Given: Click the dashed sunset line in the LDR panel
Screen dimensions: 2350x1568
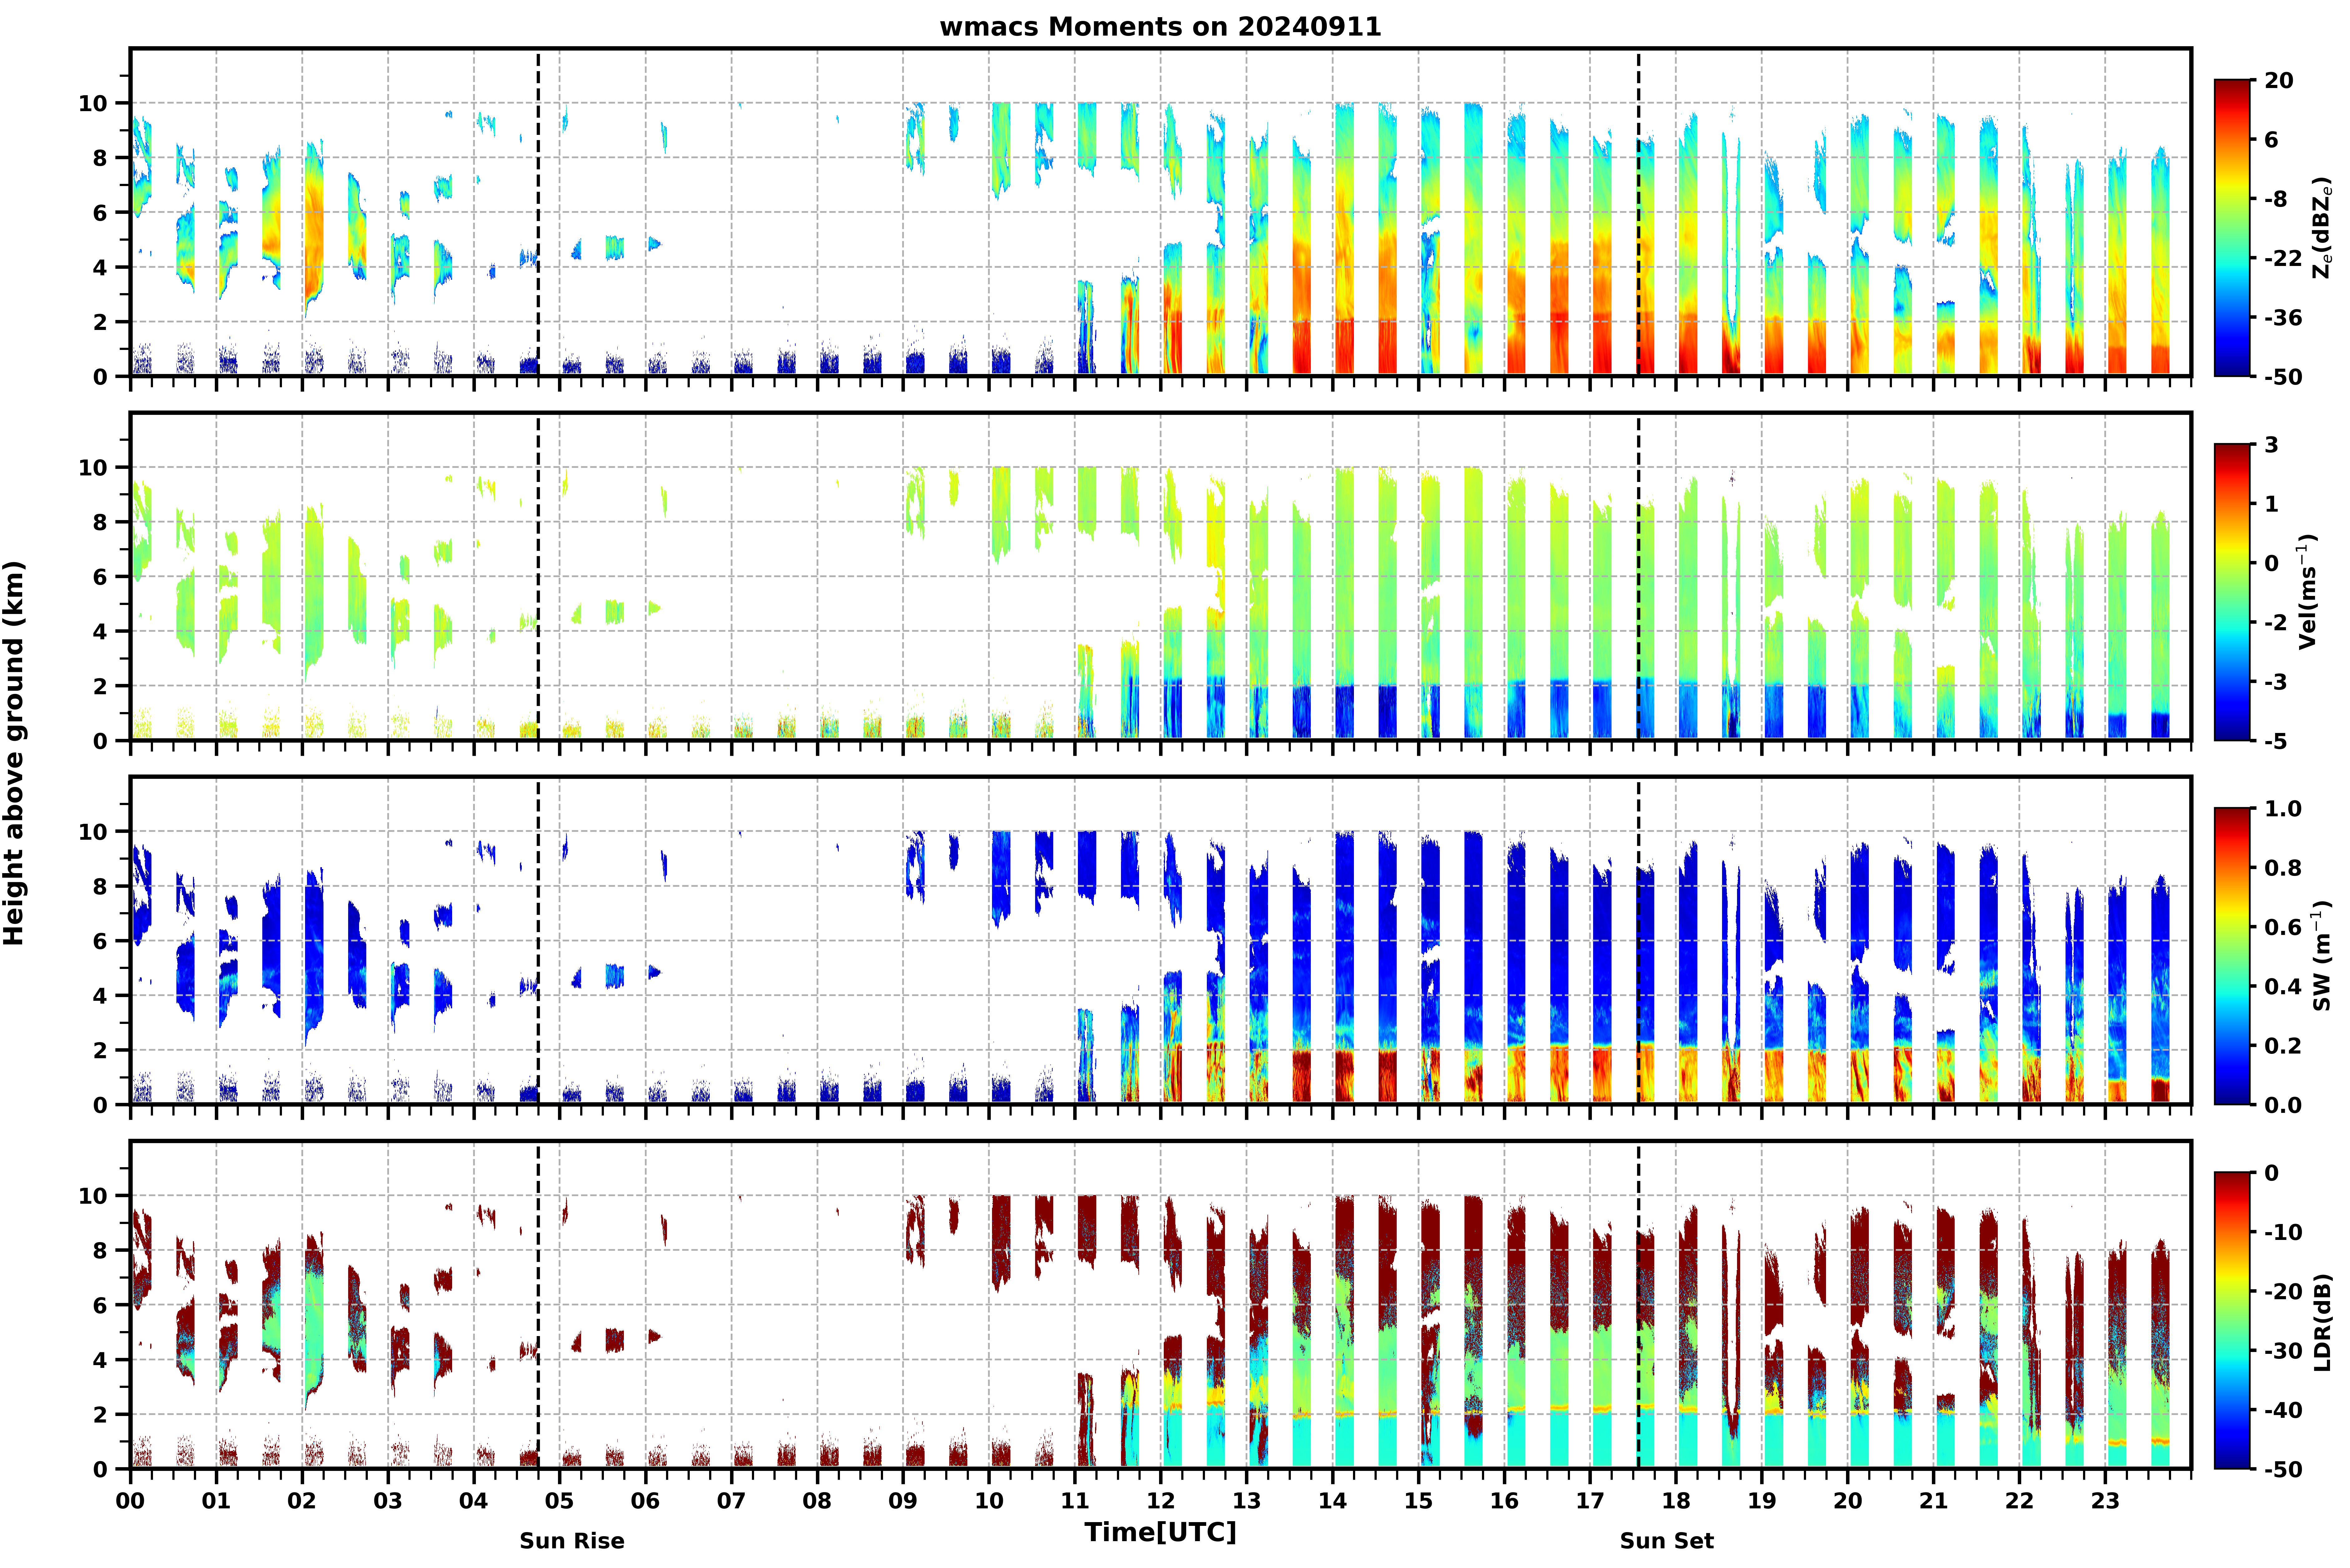Looking at the screenshot, I should point(1638,1305).
